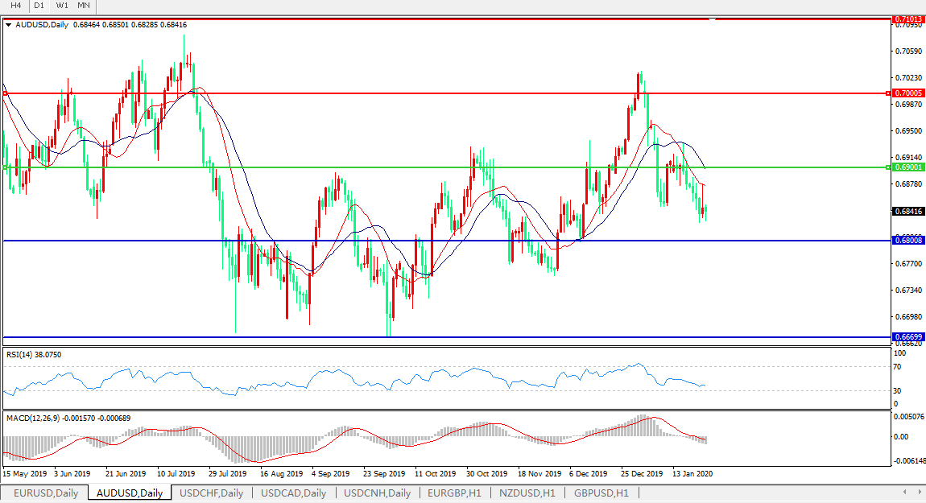This screenshot has height=503, width=926.
Task: Switch chart timeframe to H4
Action: (15, 6)
